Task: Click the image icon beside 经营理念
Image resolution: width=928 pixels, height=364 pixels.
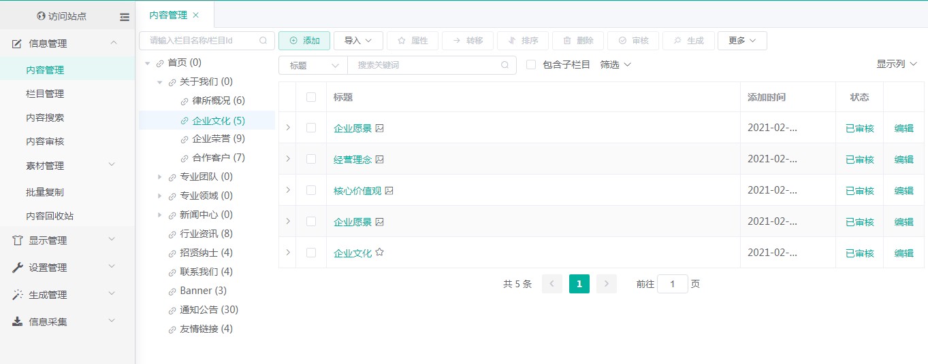Action: tap(380, 160)
